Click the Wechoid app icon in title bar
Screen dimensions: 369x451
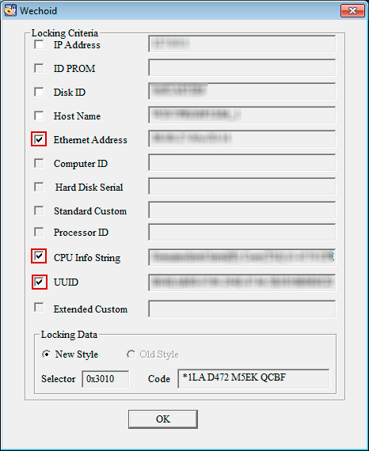click(10, 10)
